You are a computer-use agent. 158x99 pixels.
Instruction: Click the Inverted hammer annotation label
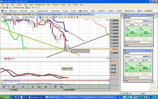[x=80, y=51]
